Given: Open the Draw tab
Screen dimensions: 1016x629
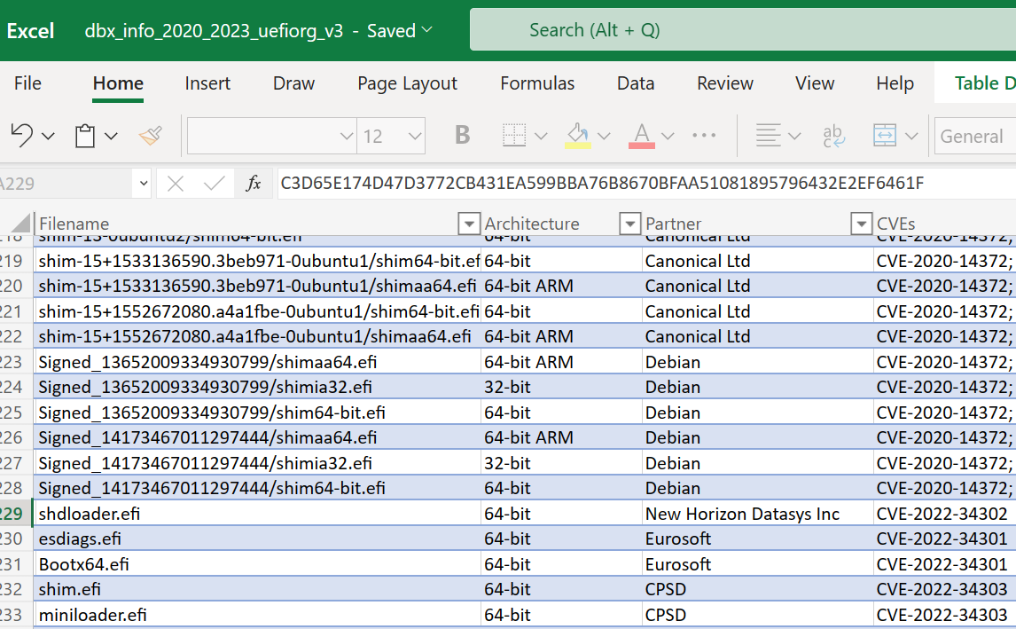Looking at the screenshot, I should click(x=293, y=83).
